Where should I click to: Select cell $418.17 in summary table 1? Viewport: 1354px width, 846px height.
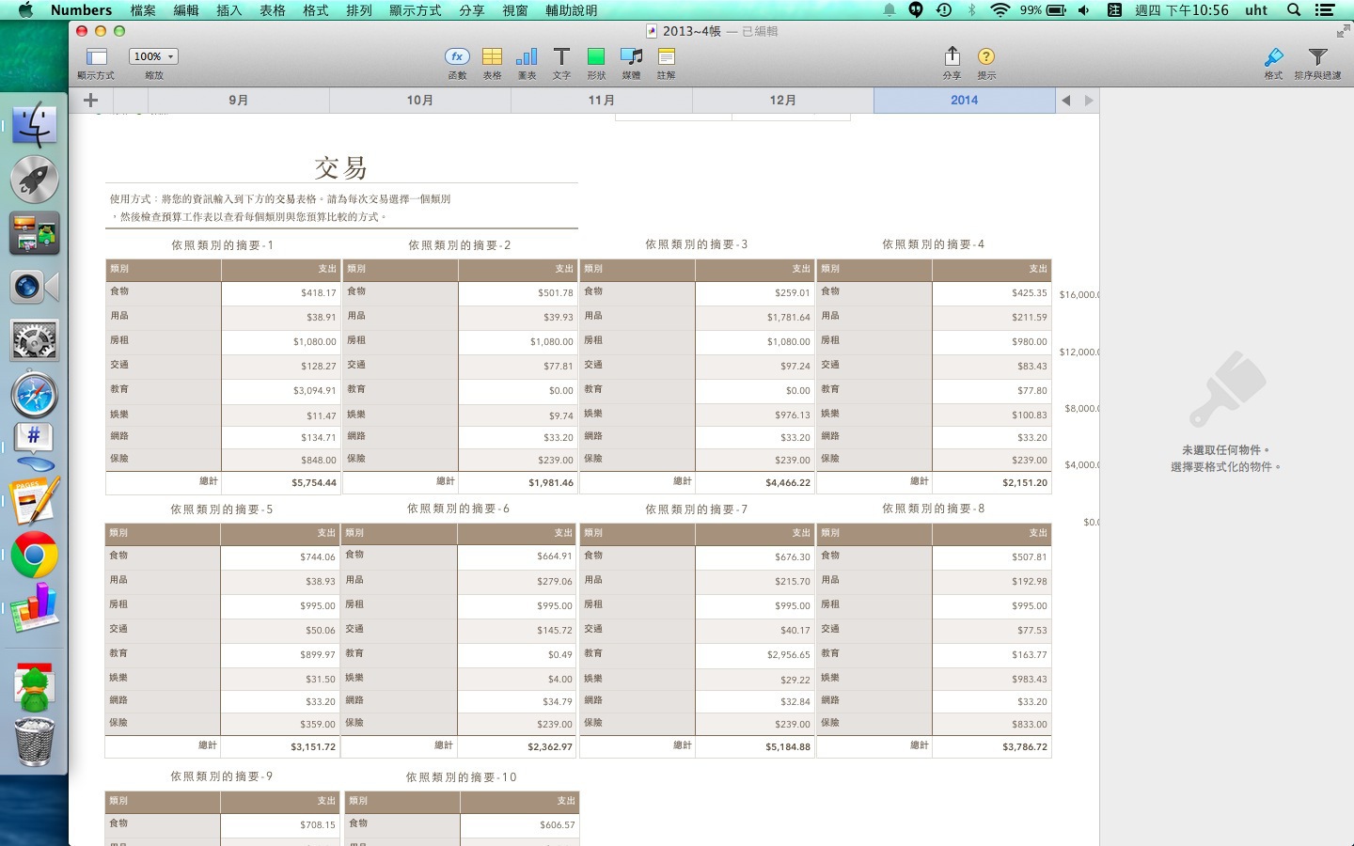click(281, 293)
